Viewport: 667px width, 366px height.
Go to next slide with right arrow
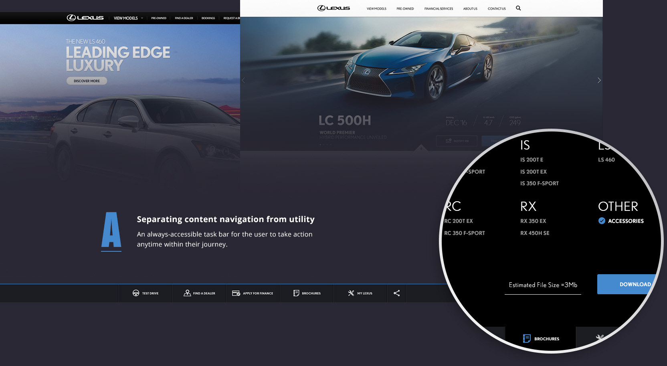coord(599,80)
